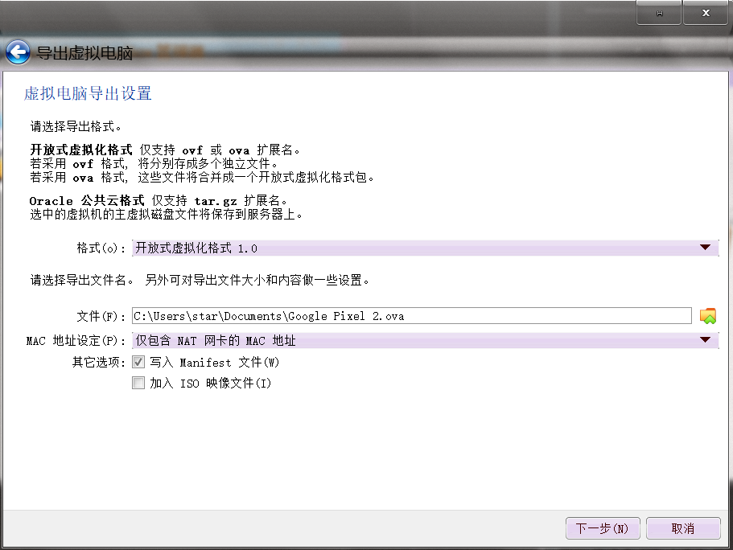Image resolution: width=733 pixels, height=550 pixels.
Task: Enable 加入 ISO 映像文件 checkbox
Action: click(138, 384)
